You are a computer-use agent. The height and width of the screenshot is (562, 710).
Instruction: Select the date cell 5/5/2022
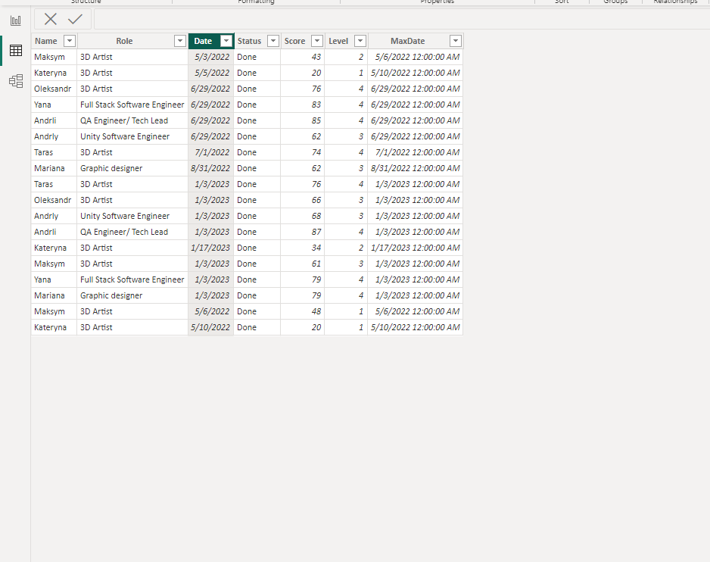coord(211,73)
